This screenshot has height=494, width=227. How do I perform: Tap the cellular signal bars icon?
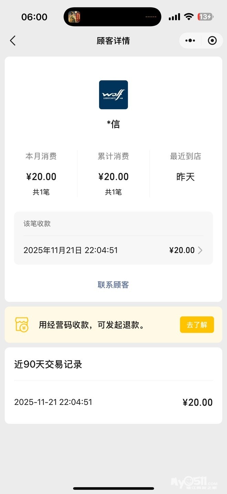[174, 17]
